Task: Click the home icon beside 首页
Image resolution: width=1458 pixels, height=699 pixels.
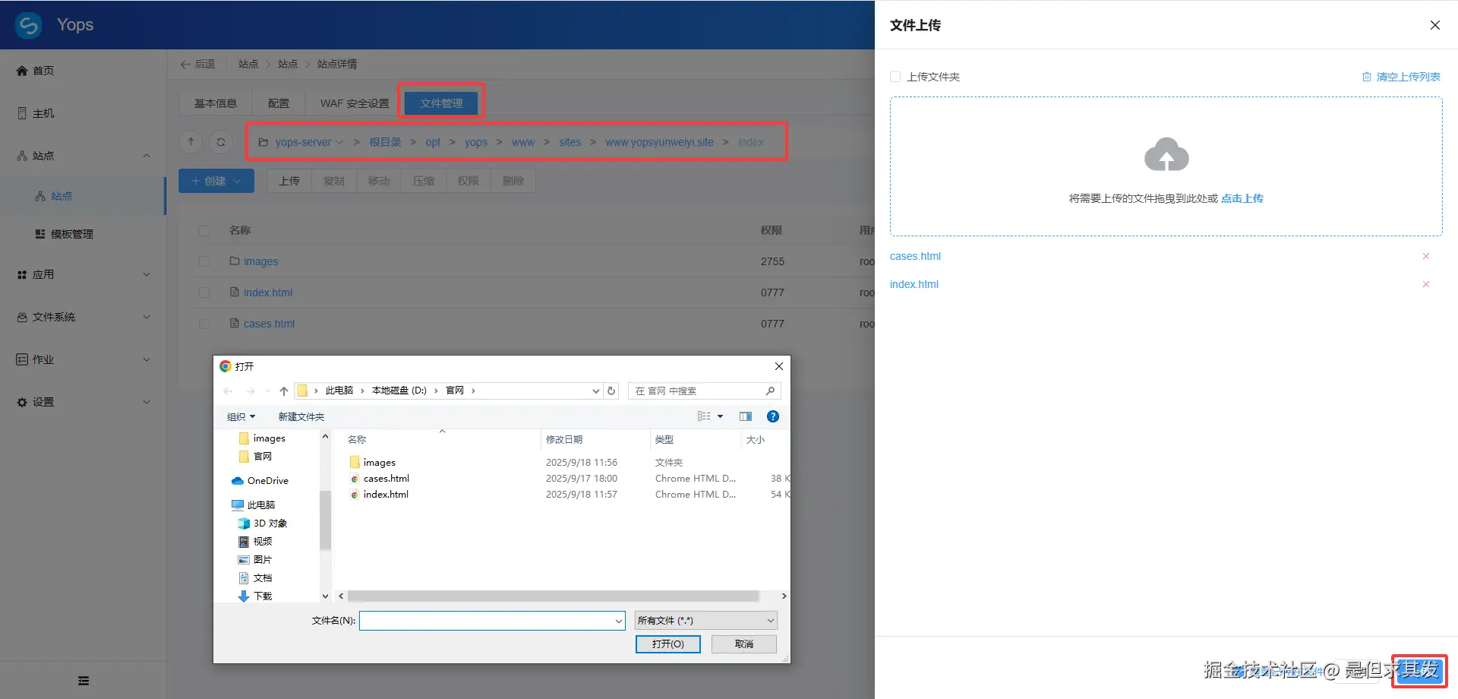Action: (x=22, y=71)
